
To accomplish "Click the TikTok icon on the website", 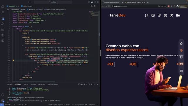I will click(x=159, y=15).
